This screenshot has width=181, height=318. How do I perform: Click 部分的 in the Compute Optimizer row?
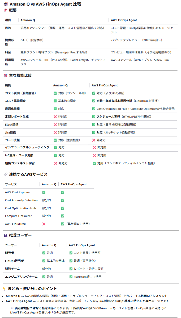coord(46,216)
